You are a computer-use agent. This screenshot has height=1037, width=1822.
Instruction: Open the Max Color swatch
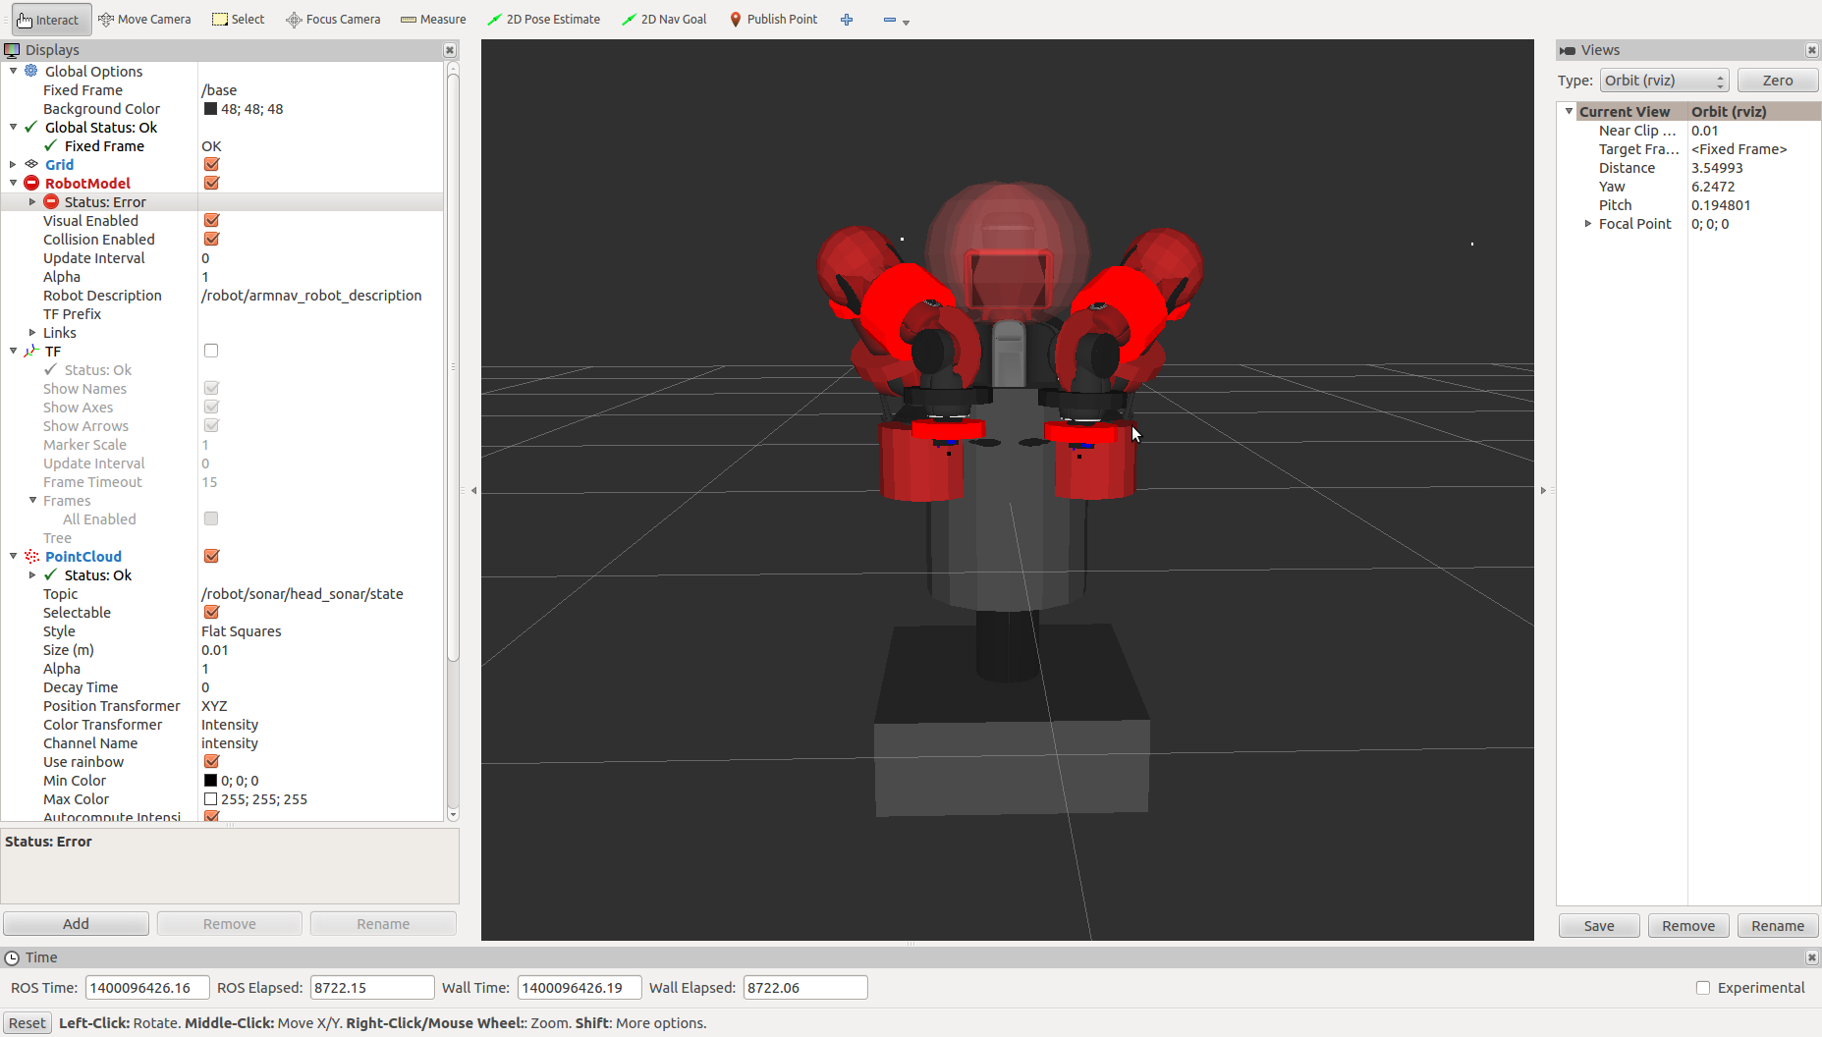pyautogui.click(x=210, y=798)
